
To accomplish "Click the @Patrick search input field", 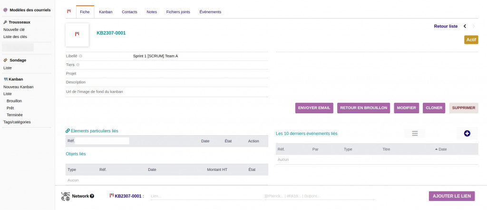I will point(320,196).
